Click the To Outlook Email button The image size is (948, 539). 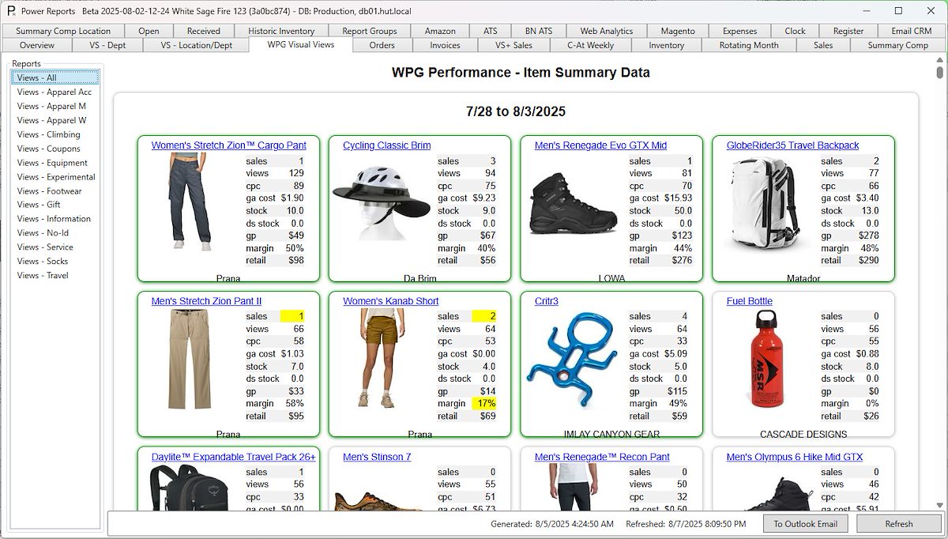[806, 524]
